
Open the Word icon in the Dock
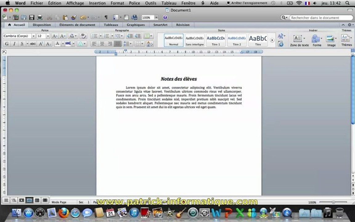[216, 213]
